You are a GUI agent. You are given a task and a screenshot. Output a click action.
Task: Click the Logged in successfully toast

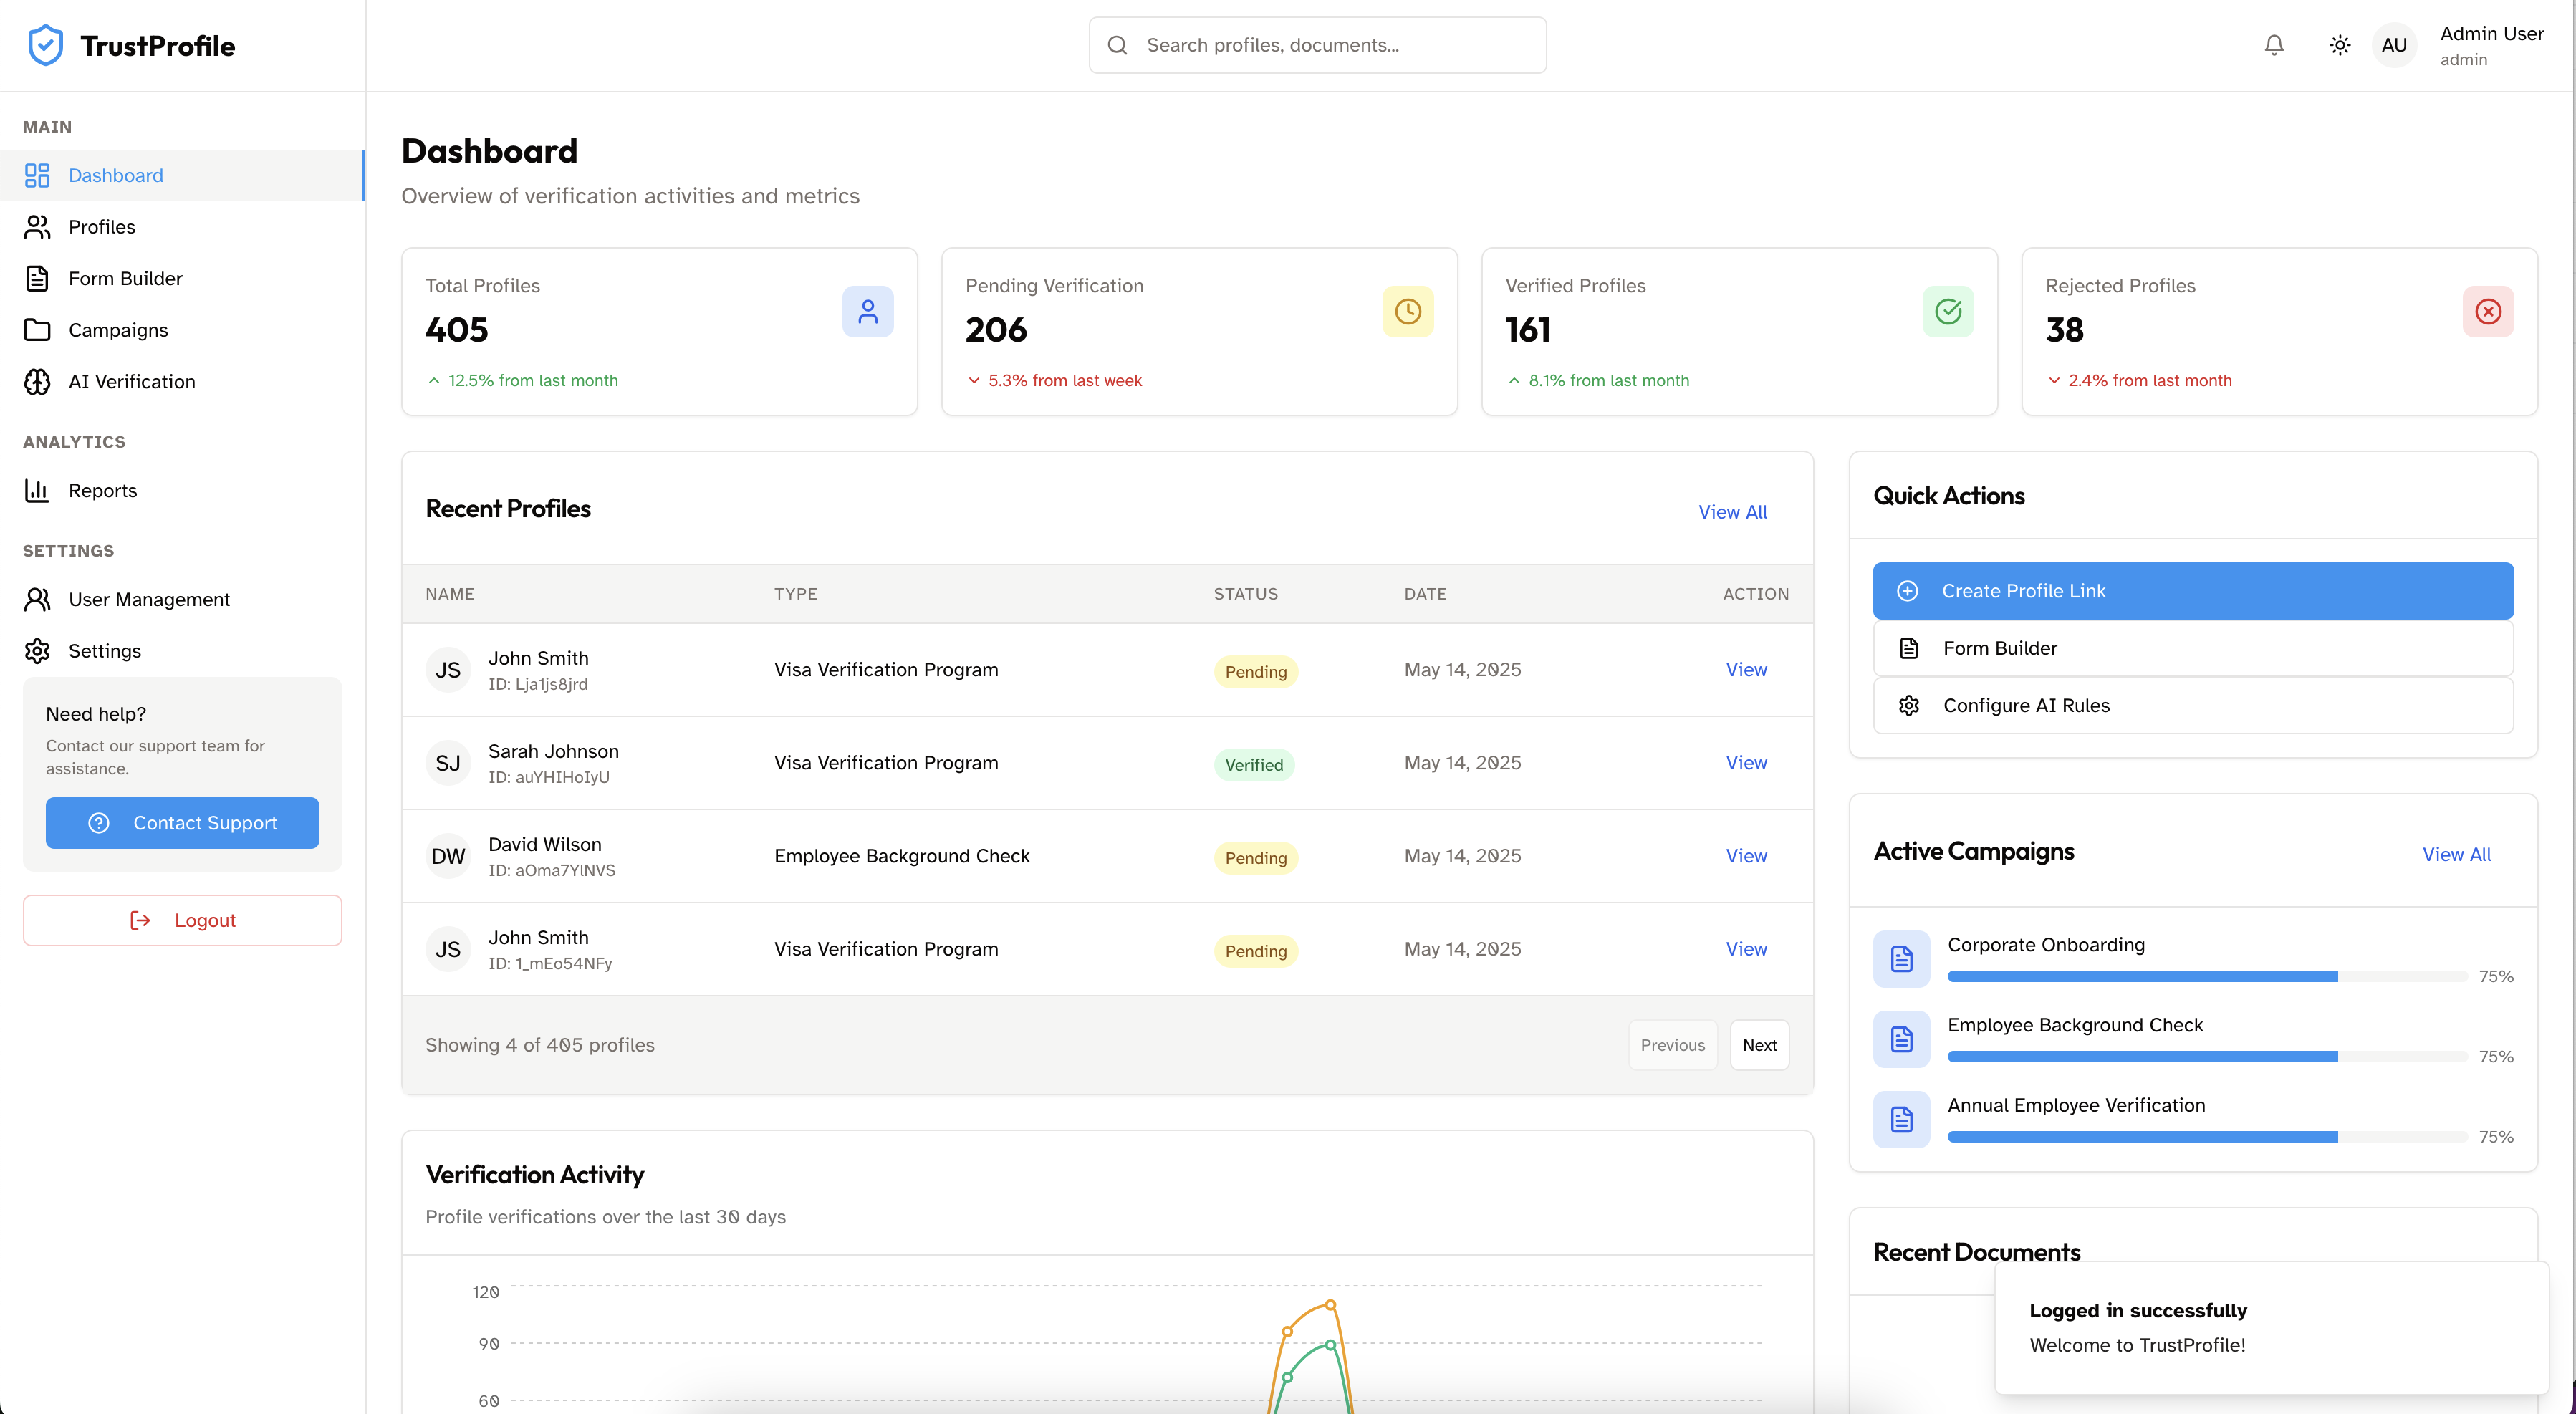pyautogui.click(x=2271, y=1327)
